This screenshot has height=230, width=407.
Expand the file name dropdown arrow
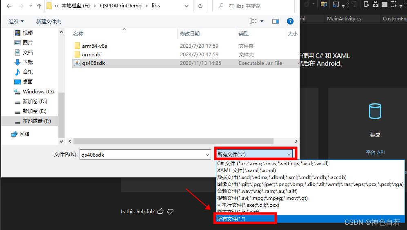coord(207,155)
